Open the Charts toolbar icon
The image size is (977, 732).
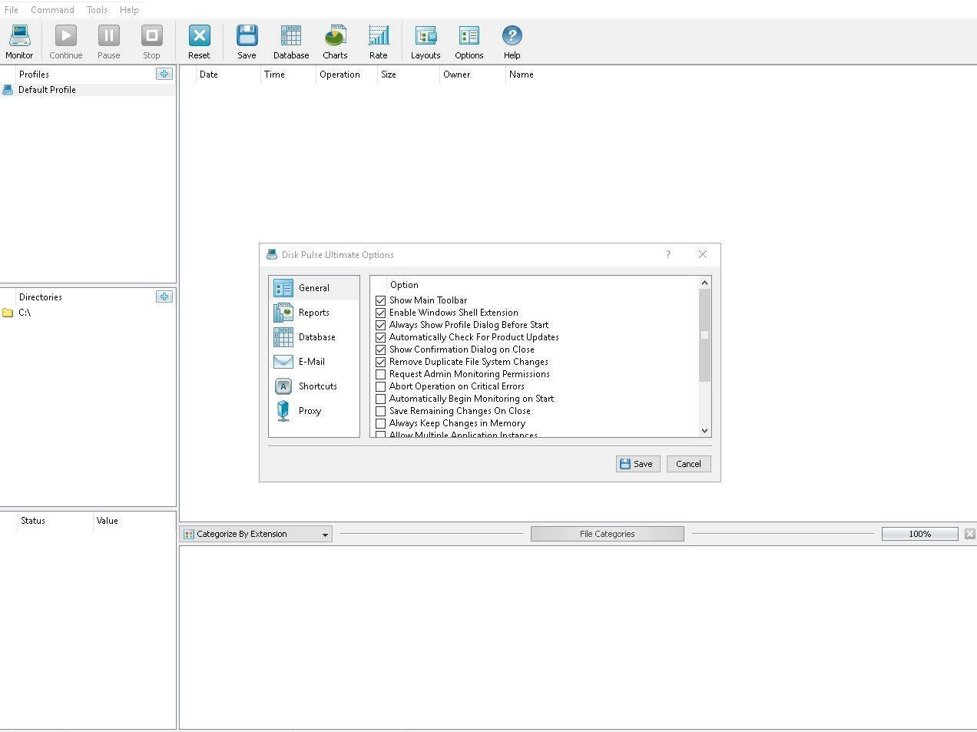(x=335, y=42)
